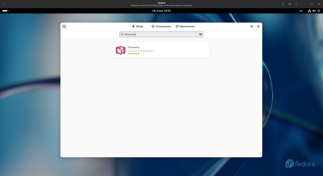This screenshot has width=323, height=176.
Task: Open the Flatsweep app icon
Action: coord(121,50)
